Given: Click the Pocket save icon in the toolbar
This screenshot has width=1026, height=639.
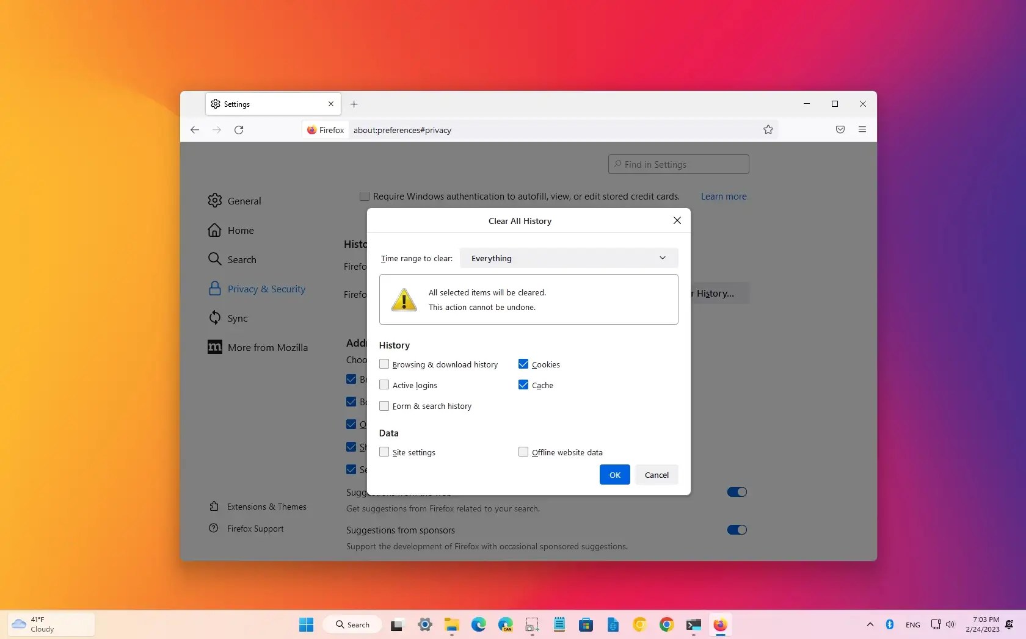Looking at the screenshot, I should tap(840, 129).
